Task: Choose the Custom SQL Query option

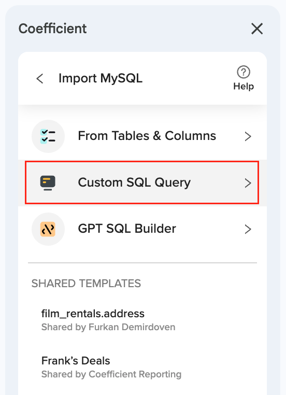Action: (142, 183)
